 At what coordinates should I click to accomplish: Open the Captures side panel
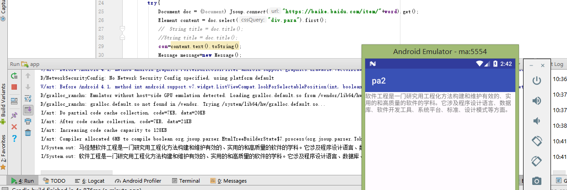click(x=3, y=10)
